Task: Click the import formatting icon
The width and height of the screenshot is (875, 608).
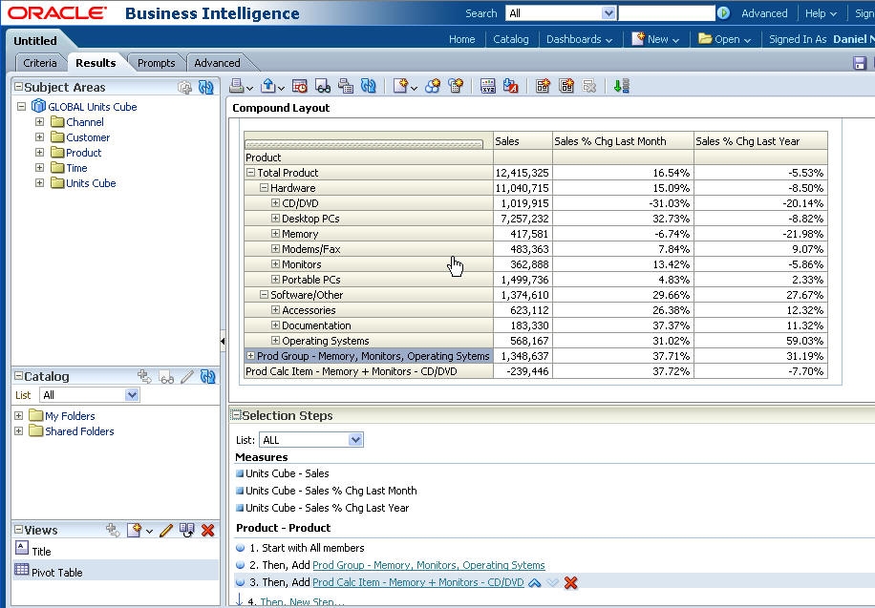Action: pos(511,86)
